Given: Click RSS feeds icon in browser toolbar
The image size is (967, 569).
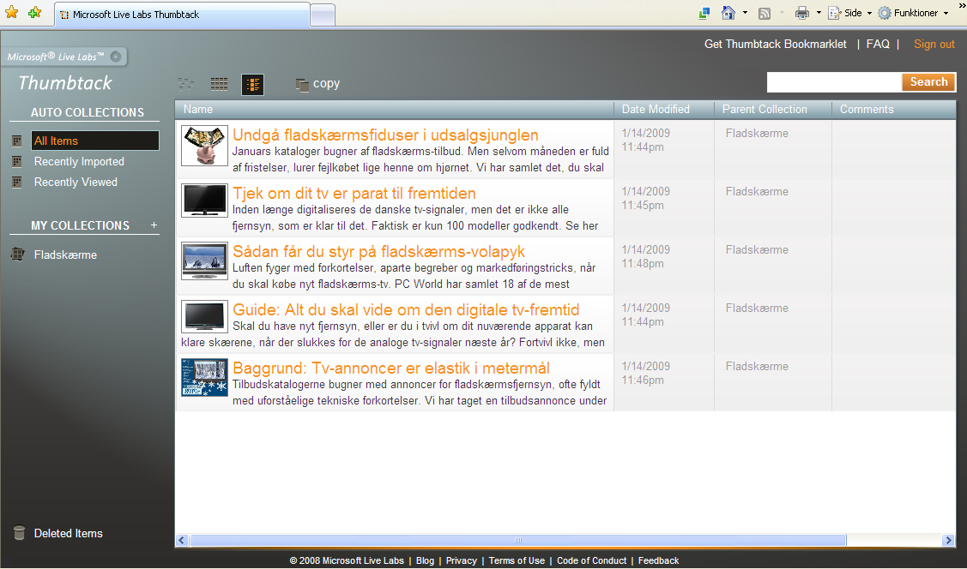Looking at the screenshot, I should [765, 14].
